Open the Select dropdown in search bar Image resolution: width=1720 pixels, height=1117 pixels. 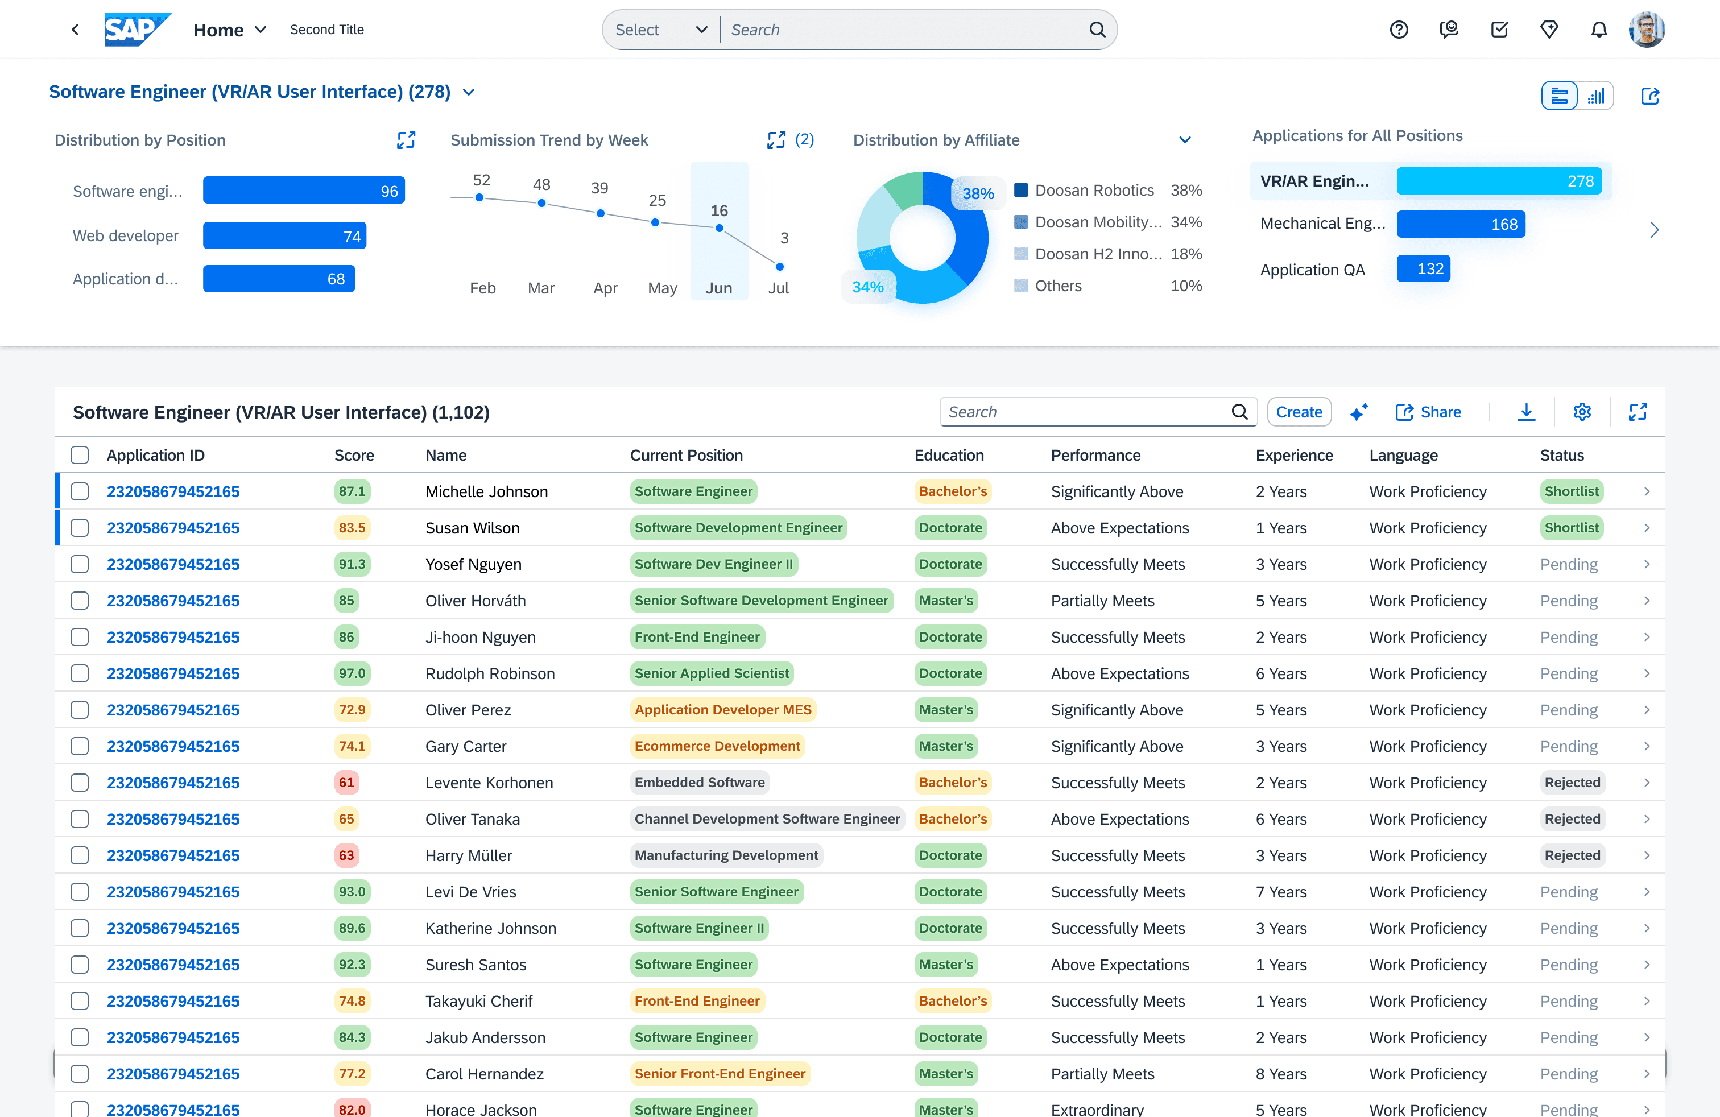coord(660,30)
